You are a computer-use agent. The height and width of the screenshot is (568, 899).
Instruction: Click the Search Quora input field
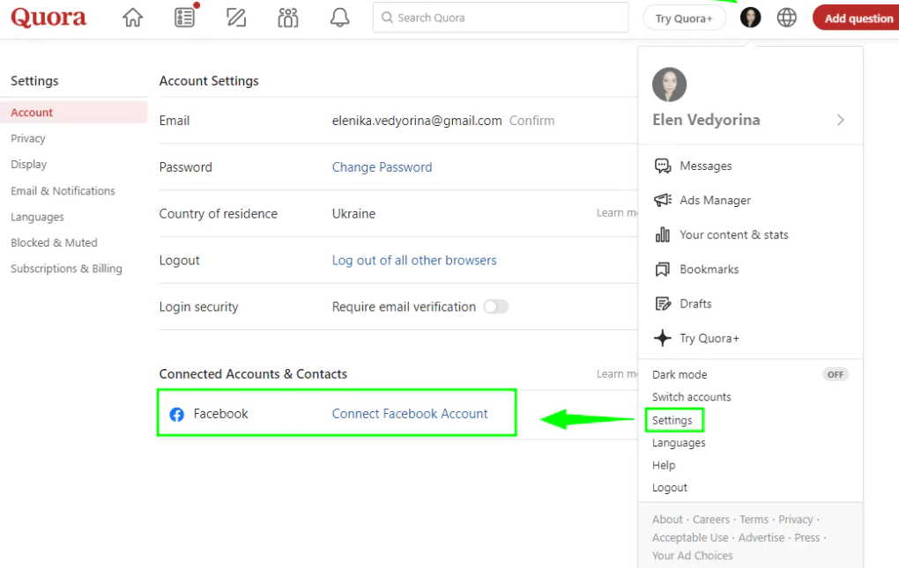click(502, 18)
